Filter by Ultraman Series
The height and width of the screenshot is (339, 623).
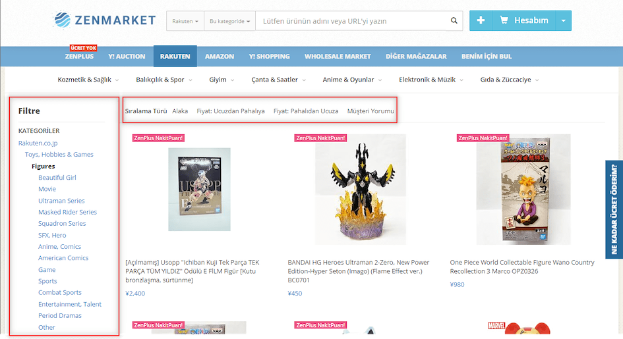pyautogui.click(x=61, y=201)
